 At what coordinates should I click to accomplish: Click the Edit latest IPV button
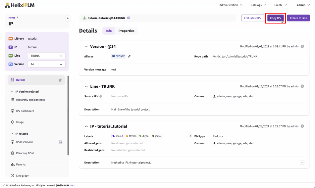(253, 18)
